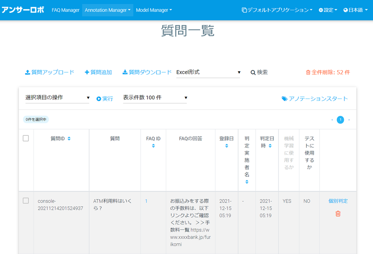Open FAQ ID 1 link
This screenshot has height=254, width=373.
pos(146,201)
